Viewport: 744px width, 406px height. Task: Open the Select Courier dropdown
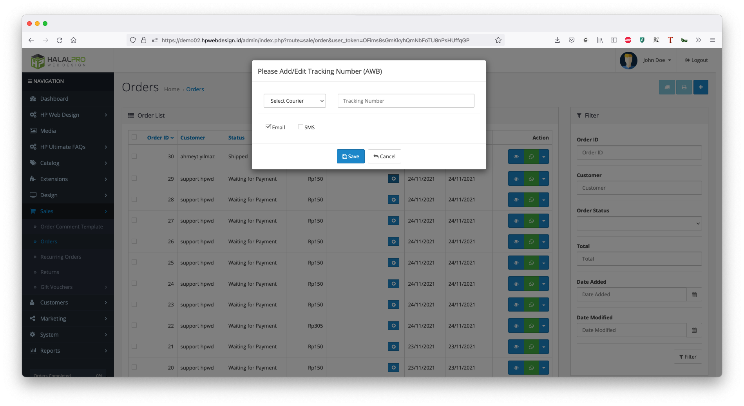pyautogui.click(x=295, y=101)
